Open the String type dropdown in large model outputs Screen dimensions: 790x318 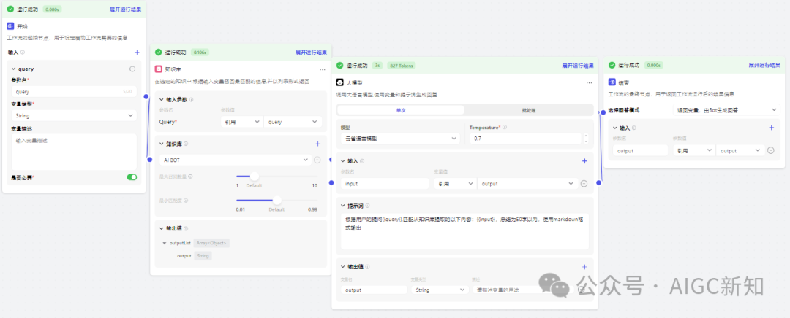pos(440,290)
